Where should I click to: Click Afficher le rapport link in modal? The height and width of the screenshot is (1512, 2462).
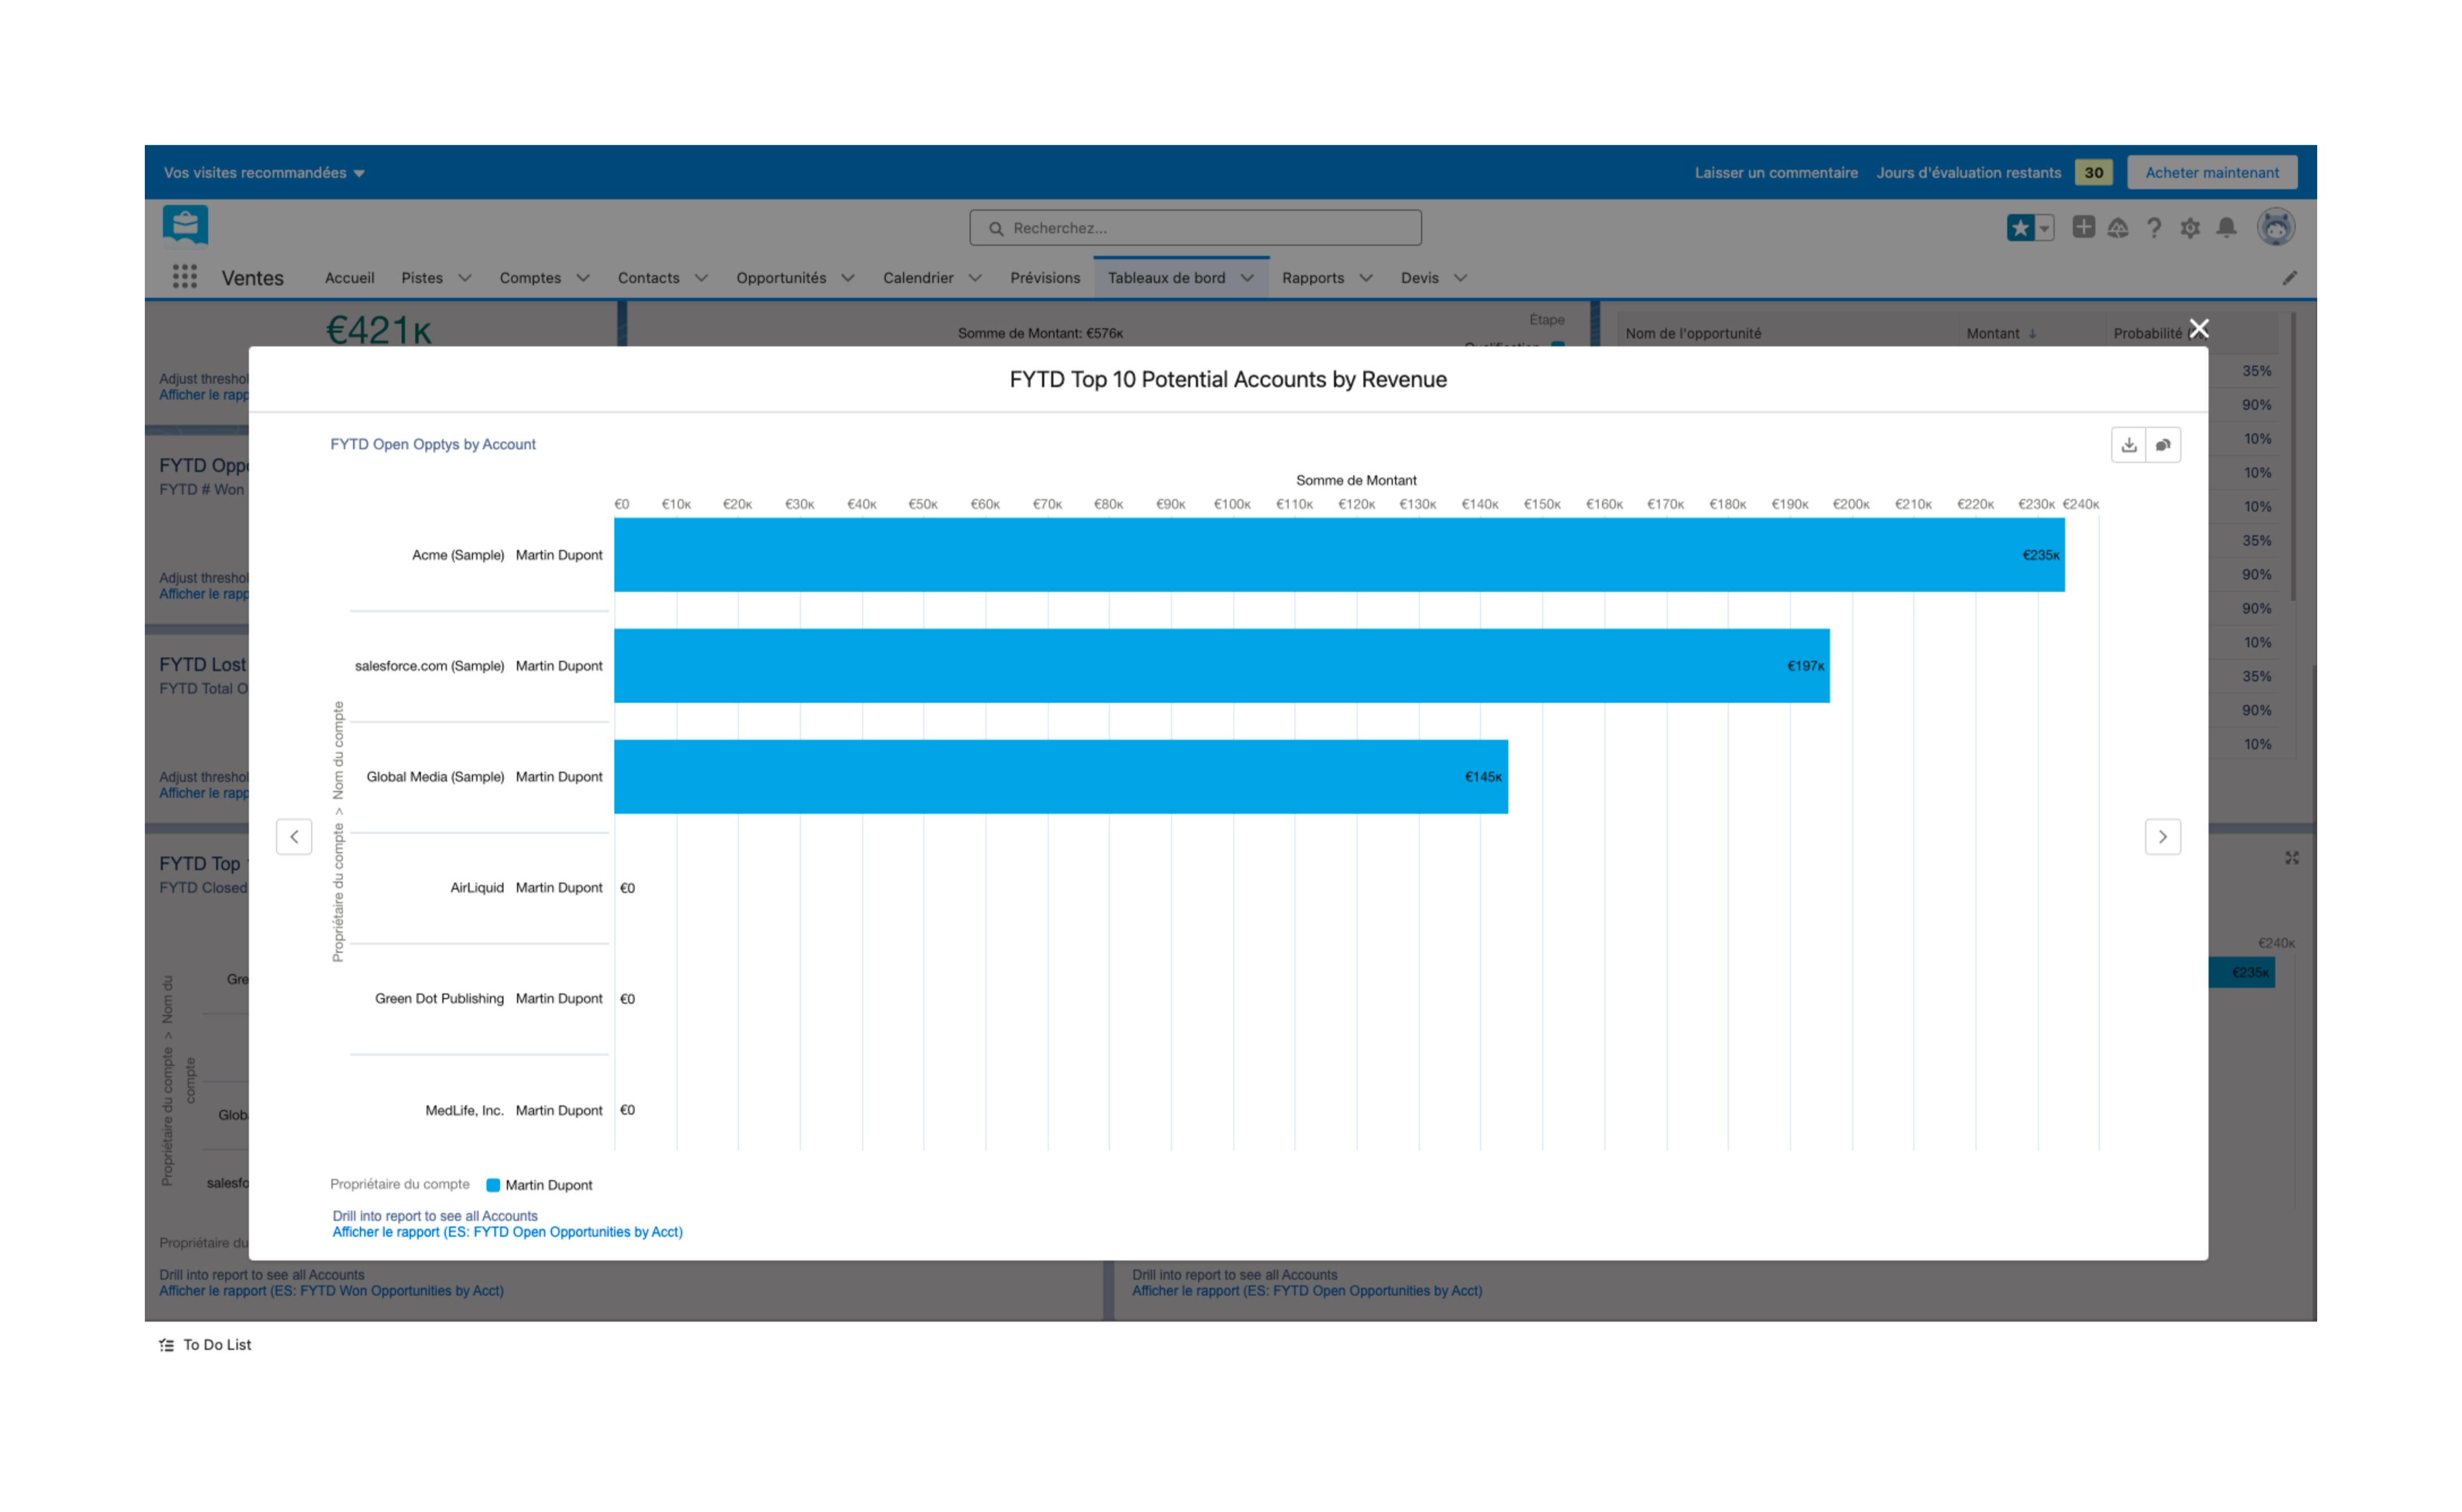pos(508,1233)
